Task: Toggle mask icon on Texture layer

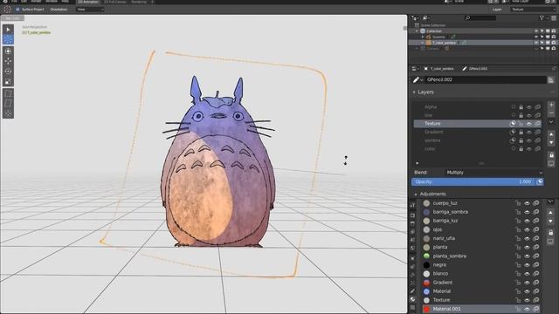Action: pyautogui.click(x=513, y=124)
